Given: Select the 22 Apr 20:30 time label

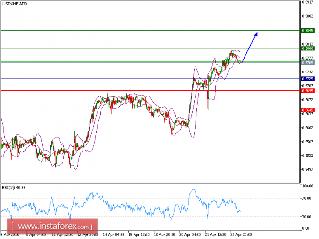Looking at the screenshot, I should coord(241,234).
